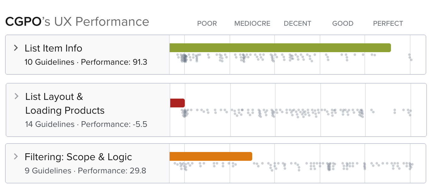The height and width of the screenshot is (190, 431).
Task: Click the dot cluster below the red bar
Action: pyautogui.click(x=184, y=113)
